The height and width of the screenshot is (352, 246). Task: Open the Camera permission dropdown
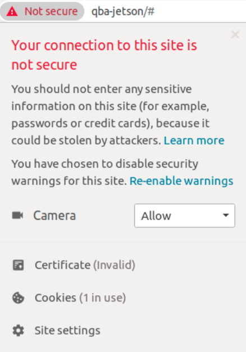click(185, 216)
